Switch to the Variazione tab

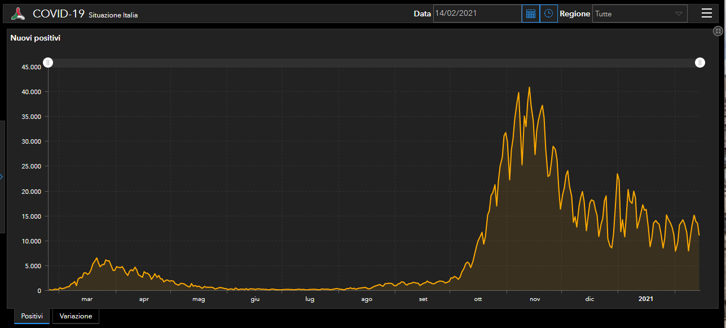76,316
